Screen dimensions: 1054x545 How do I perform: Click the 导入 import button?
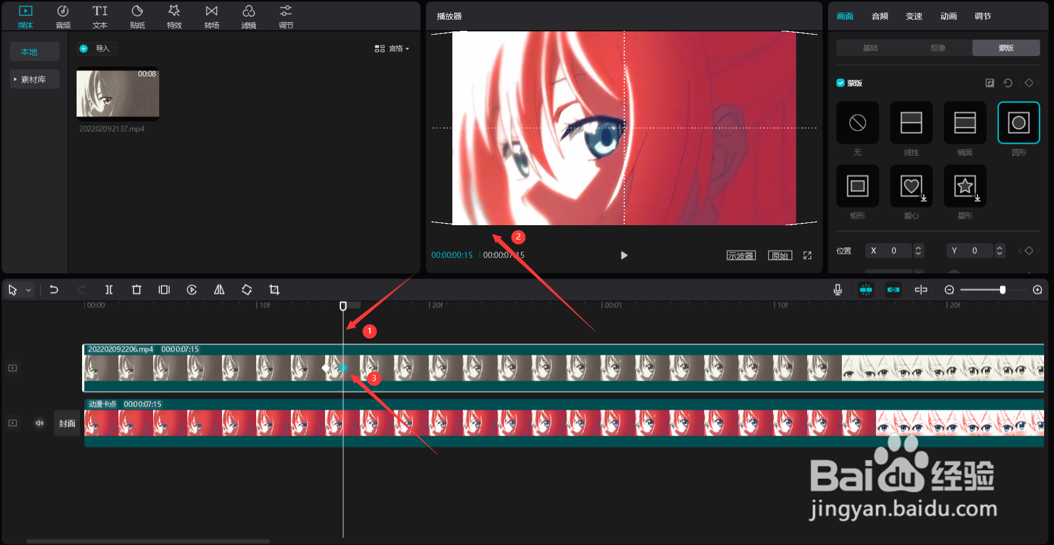pos(96,48)
